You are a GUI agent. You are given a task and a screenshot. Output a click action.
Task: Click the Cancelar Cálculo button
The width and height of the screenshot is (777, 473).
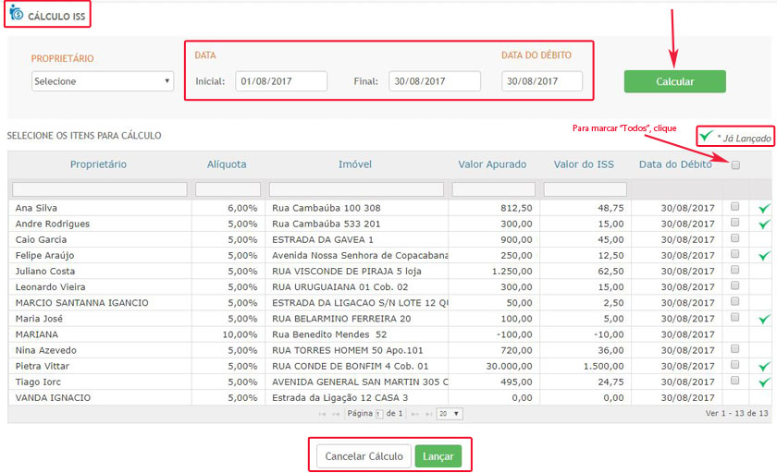(364, 456)
